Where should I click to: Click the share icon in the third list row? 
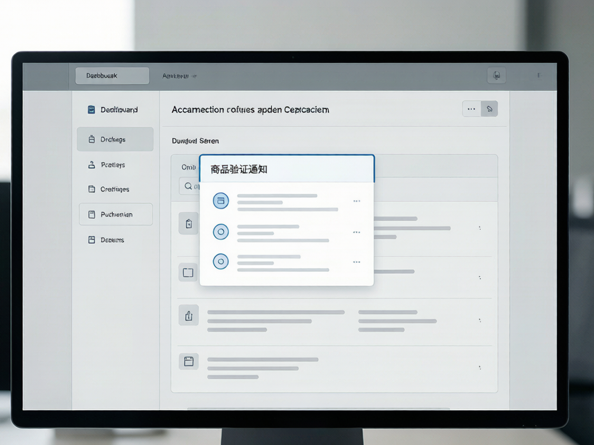(x=188, y=316)
